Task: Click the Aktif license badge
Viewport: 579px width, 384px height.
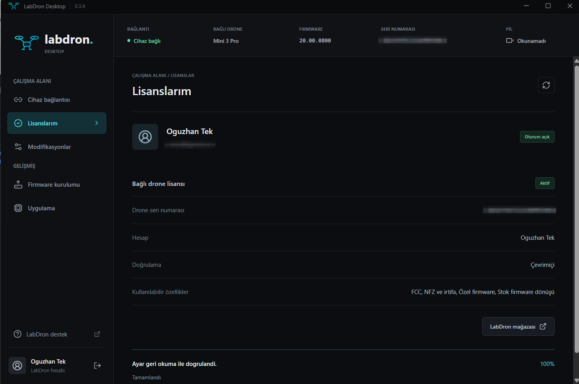Action: pyautogui.click(x=545, y=183)
